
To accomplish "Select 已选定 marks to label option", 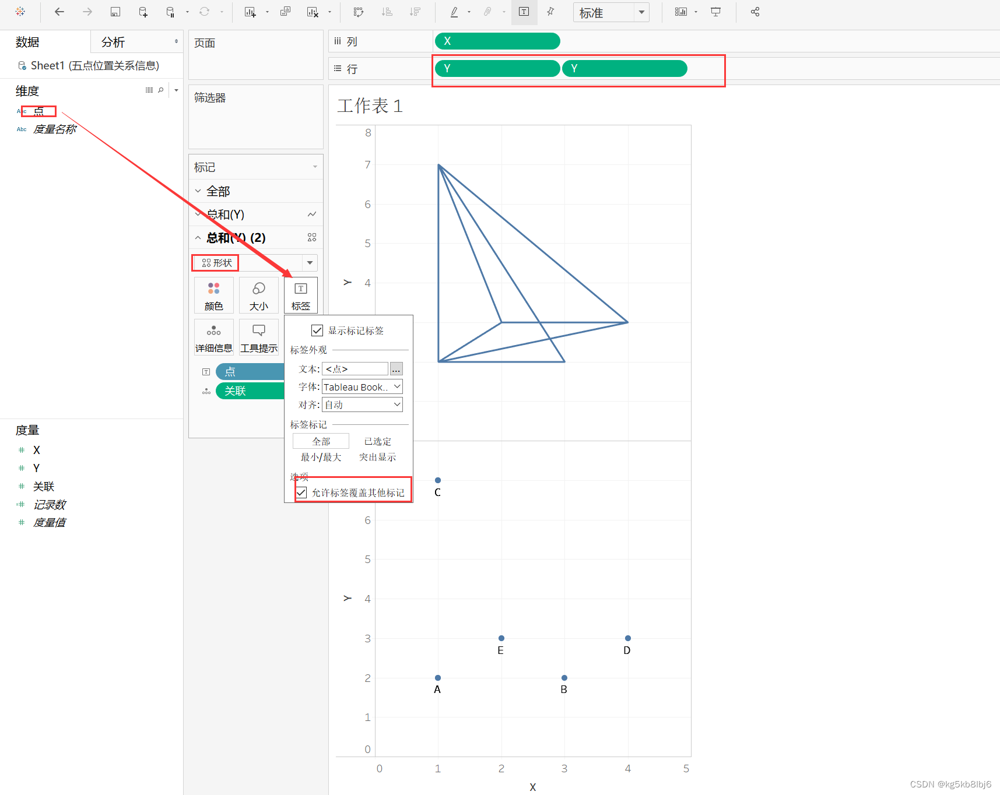I will pyautogui.click(x=378, y=441).
